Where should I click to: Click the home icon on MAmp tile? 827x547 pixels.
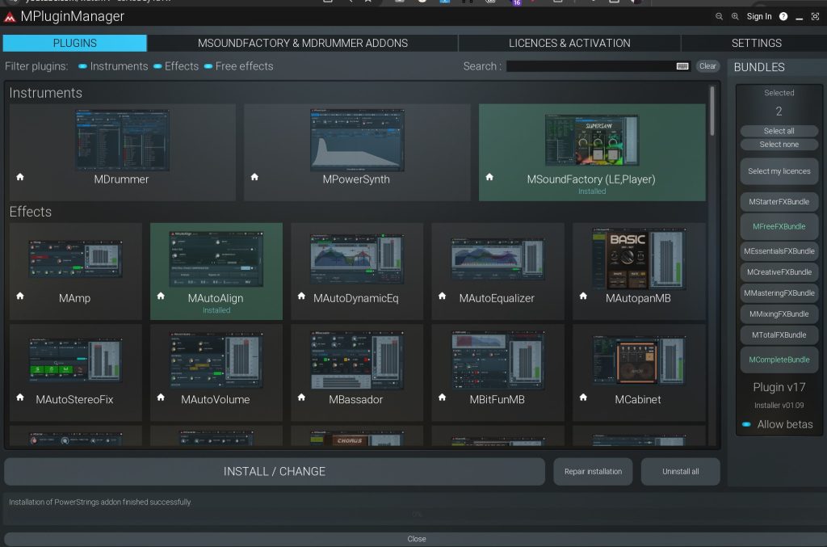(20, 297)
